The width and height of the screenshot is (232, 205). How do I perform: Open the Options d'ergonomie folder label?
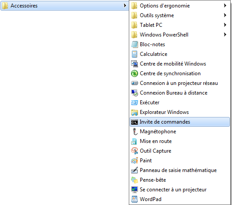(165, 6)
